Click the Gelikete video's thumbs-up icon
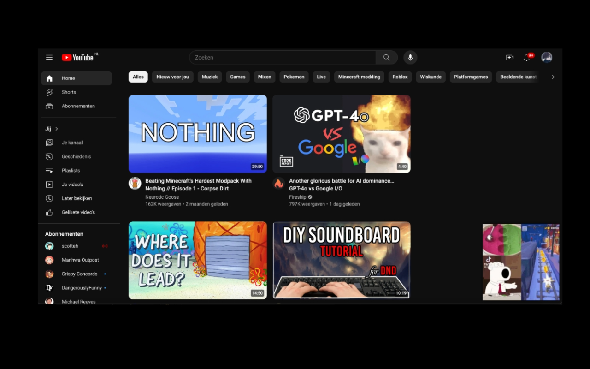 coord(49,212)
